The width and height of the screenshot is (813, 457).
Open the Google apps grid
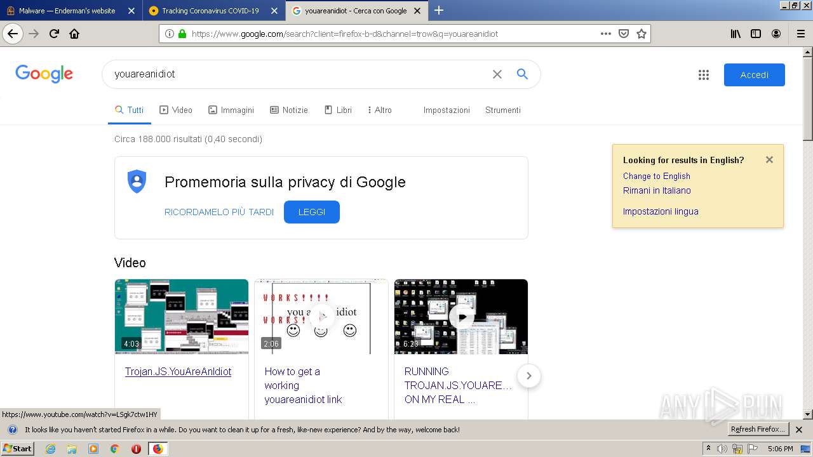[x=704, y=75]
